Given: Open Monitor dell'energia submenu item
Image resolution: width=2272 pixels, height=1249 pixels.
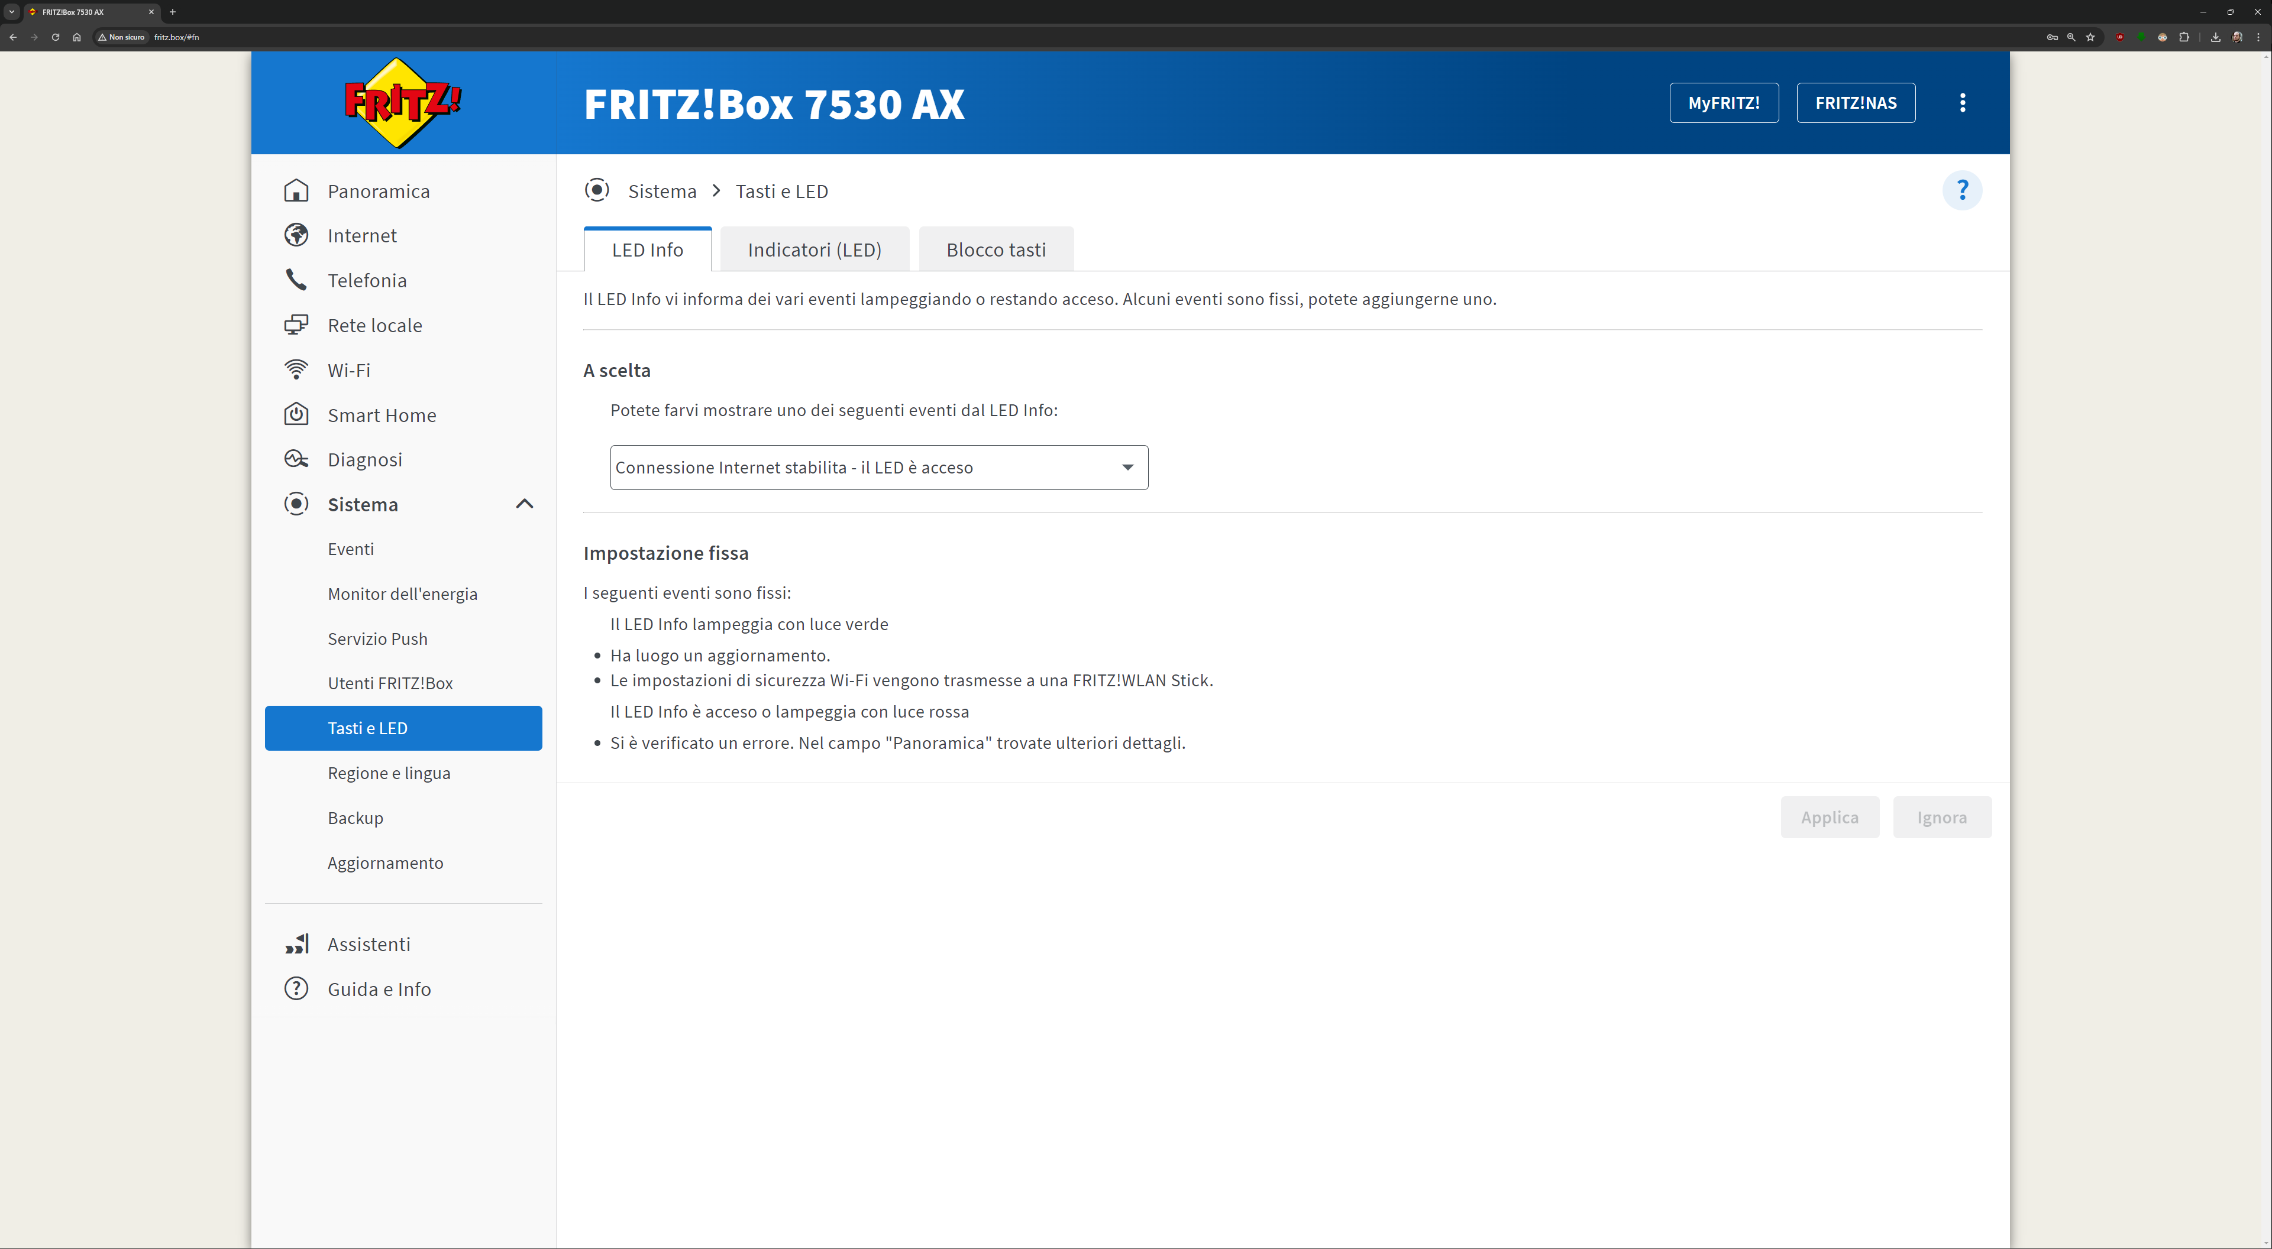Looking at the screenshot, I should coord(402,594).
